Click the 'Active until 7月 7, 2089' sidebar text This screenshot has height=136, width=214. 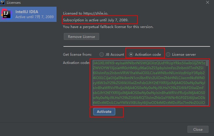click(x=34, y=17)
